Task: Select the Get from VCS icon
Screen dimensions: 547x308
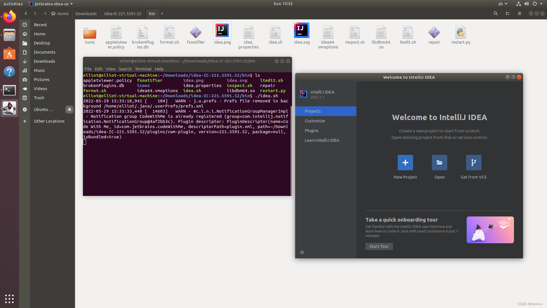Action: click(473, 163)
